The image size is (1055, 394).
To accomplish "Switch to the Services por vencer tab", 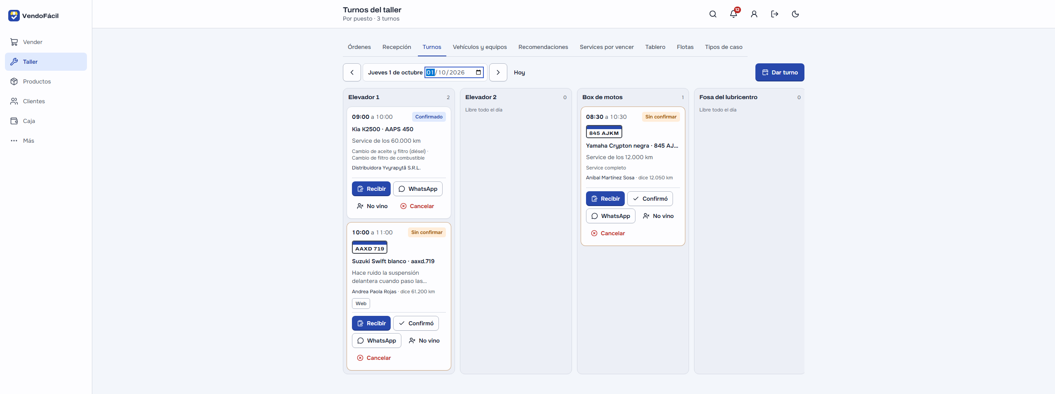I will click(x=607, y=47).
